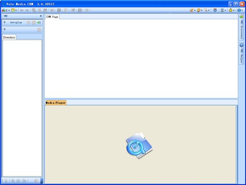Image resolution: width=246 pixels, height=185 pixels.
Task: Click inside the empty Directory list area
Action: 22,108
